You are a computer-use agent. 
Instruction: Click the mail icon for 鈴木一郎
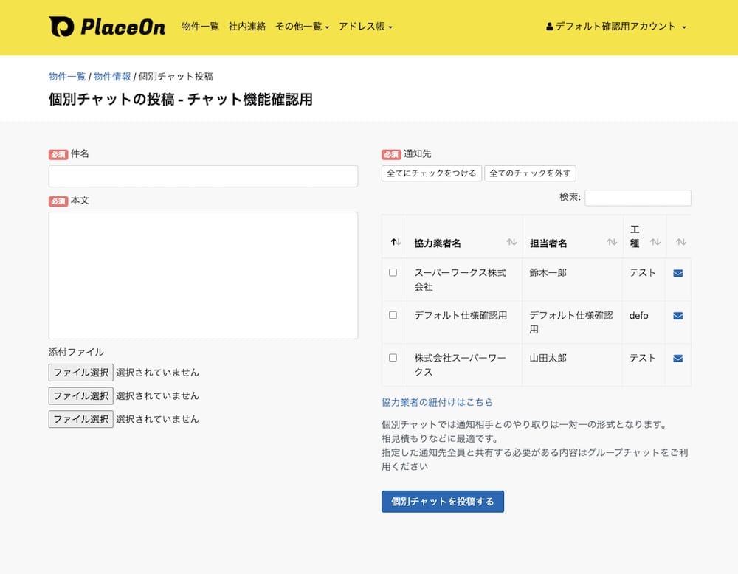(x=677, y=273)
